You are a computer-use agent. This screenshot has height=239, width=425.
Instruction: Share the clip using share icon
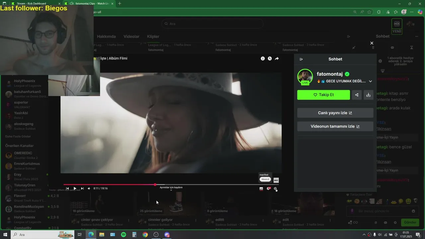pos(357,95)
